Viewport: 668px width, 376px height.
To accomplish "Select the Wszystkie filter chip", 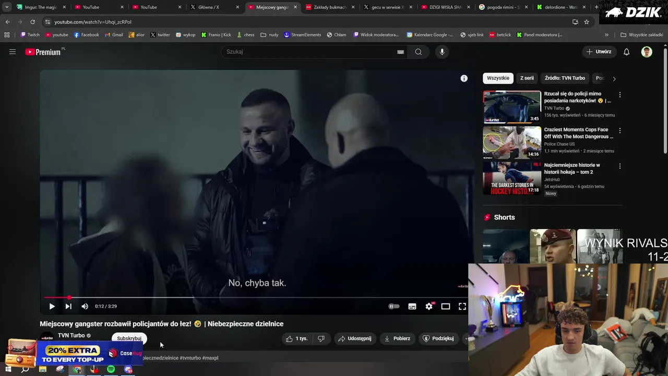I will pyautogui.click(x=498, y=78).
